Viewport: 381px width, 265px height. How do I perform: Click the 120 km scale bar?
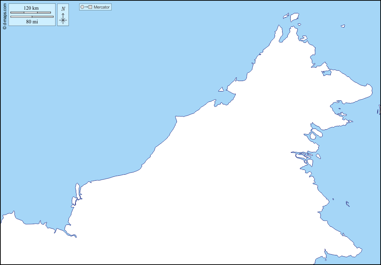coord(30,13)
